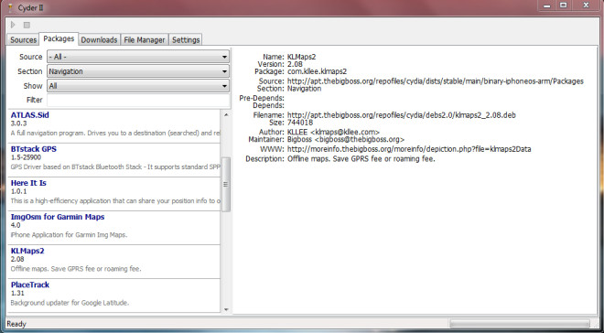Select ImgOsm for Garmin Maps package

click(x=113, y=228)
